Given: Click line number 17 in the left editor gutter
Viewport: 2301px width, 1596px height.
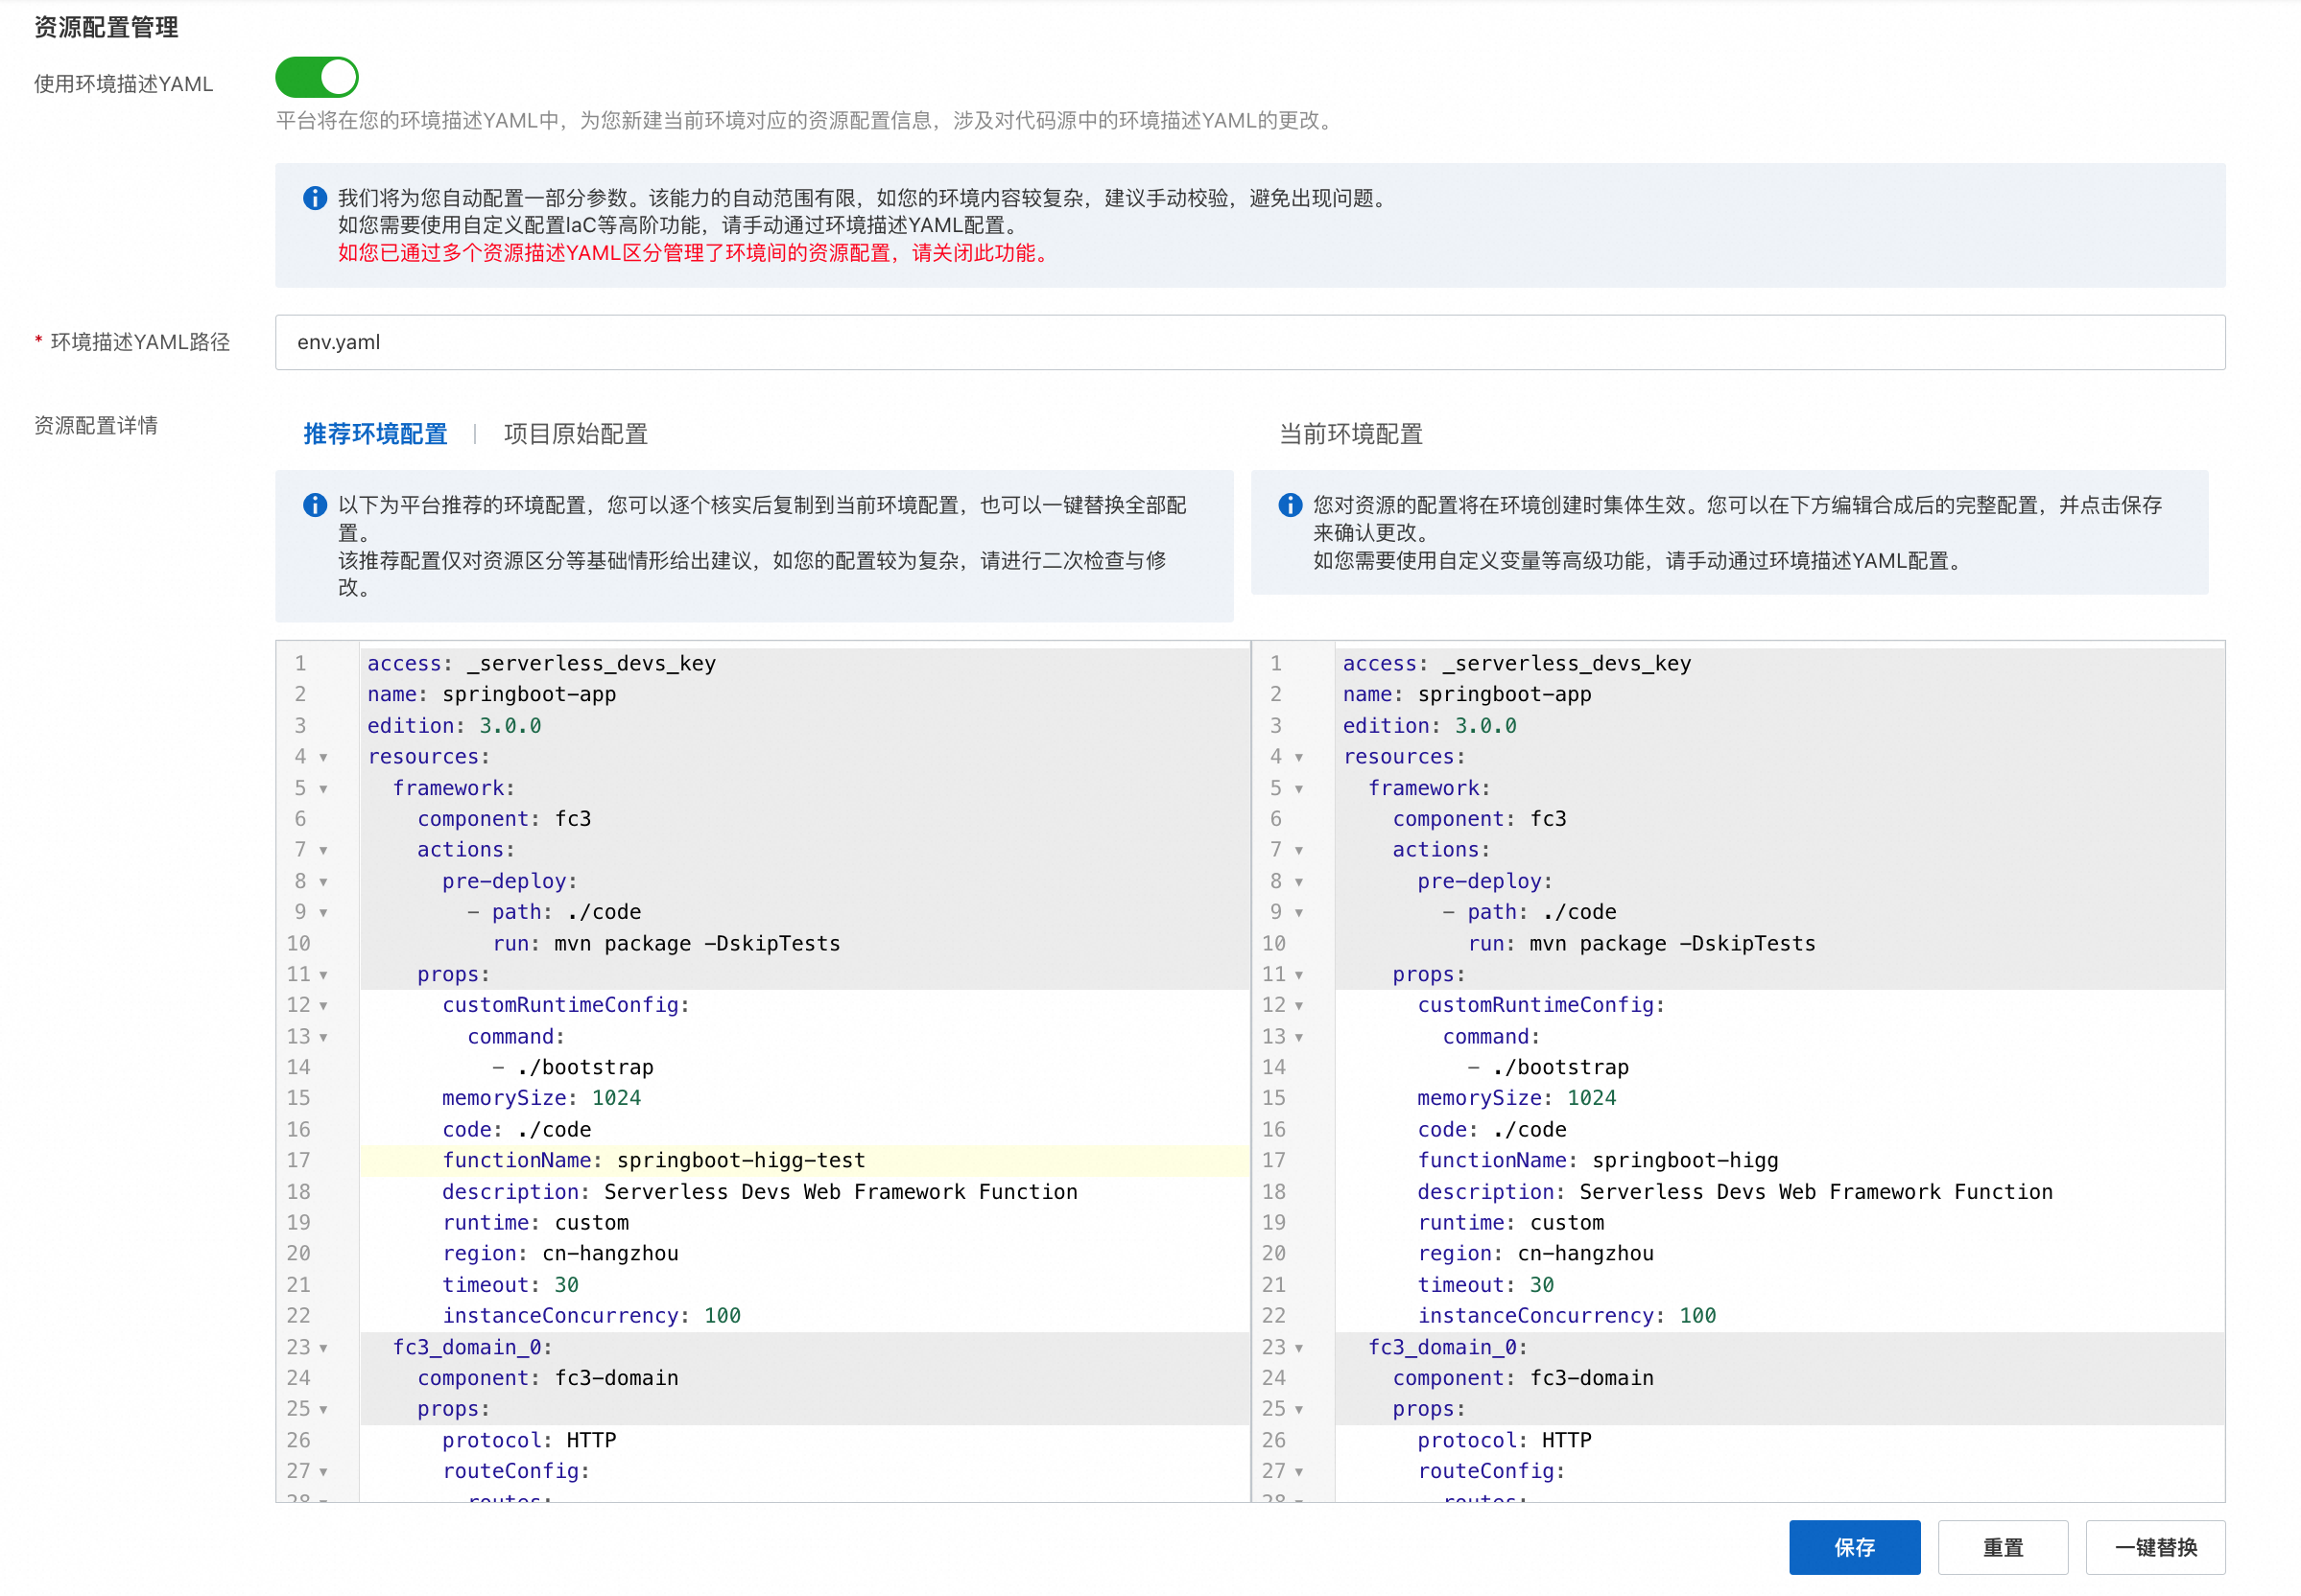Looking at the screenshot, I should tap(298, 1160).
